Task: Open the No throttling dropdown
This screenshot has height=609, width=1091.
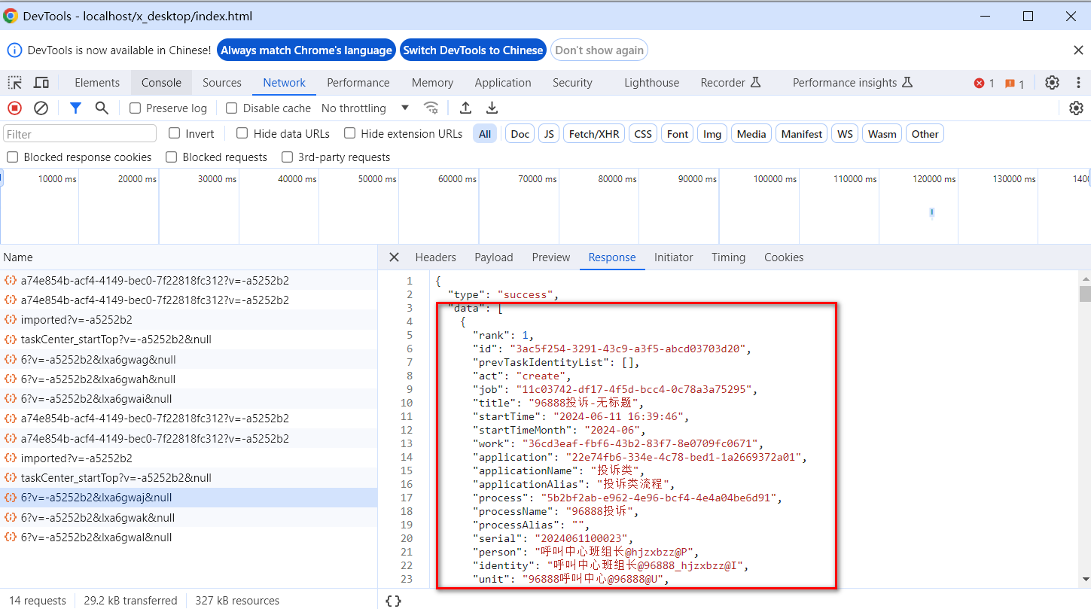Action: (x=365, y=108)
